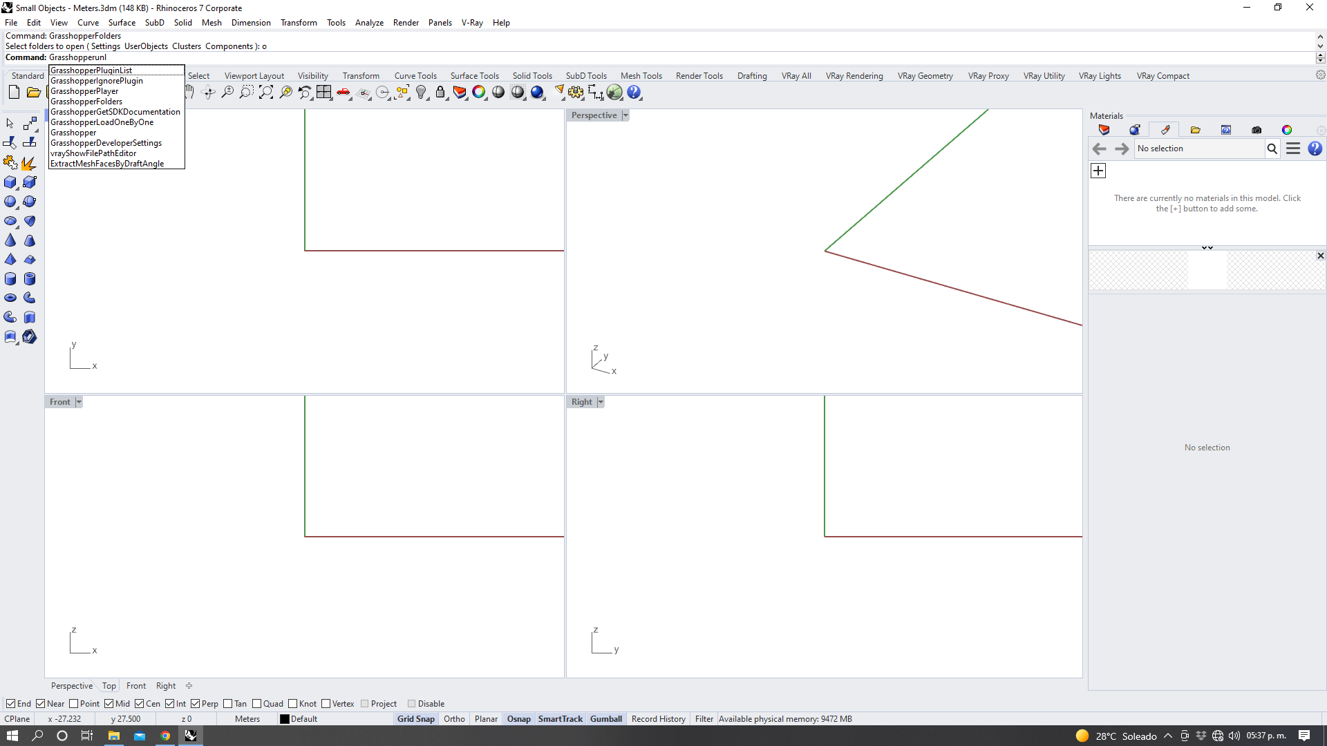Toggle the Near osnap checkbox
This screenshot has width=1327, height=746.
[41, 704]
